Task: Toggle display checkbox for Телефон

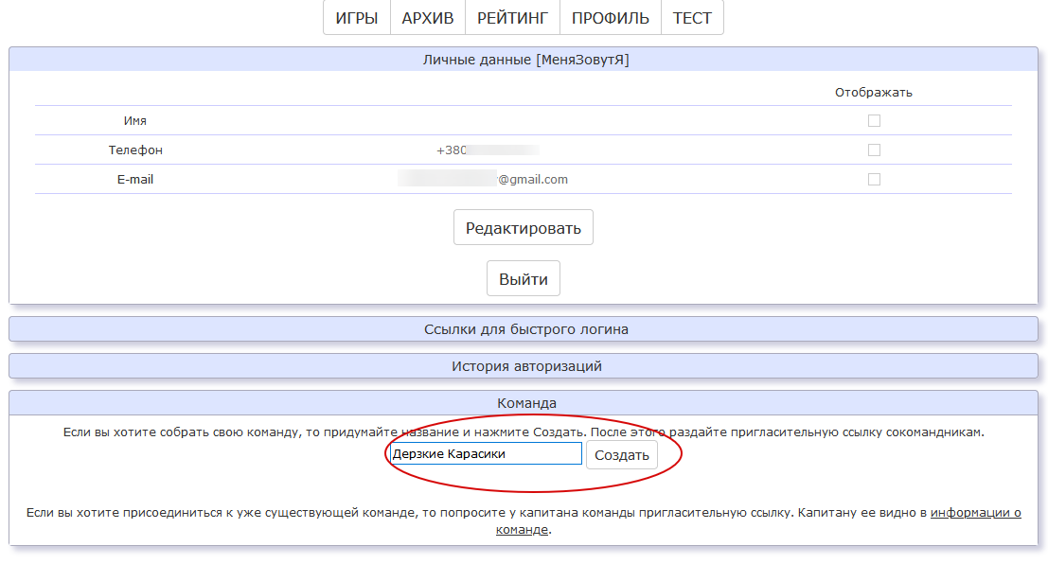Action: pyautogui.click(x=874, y=150)
